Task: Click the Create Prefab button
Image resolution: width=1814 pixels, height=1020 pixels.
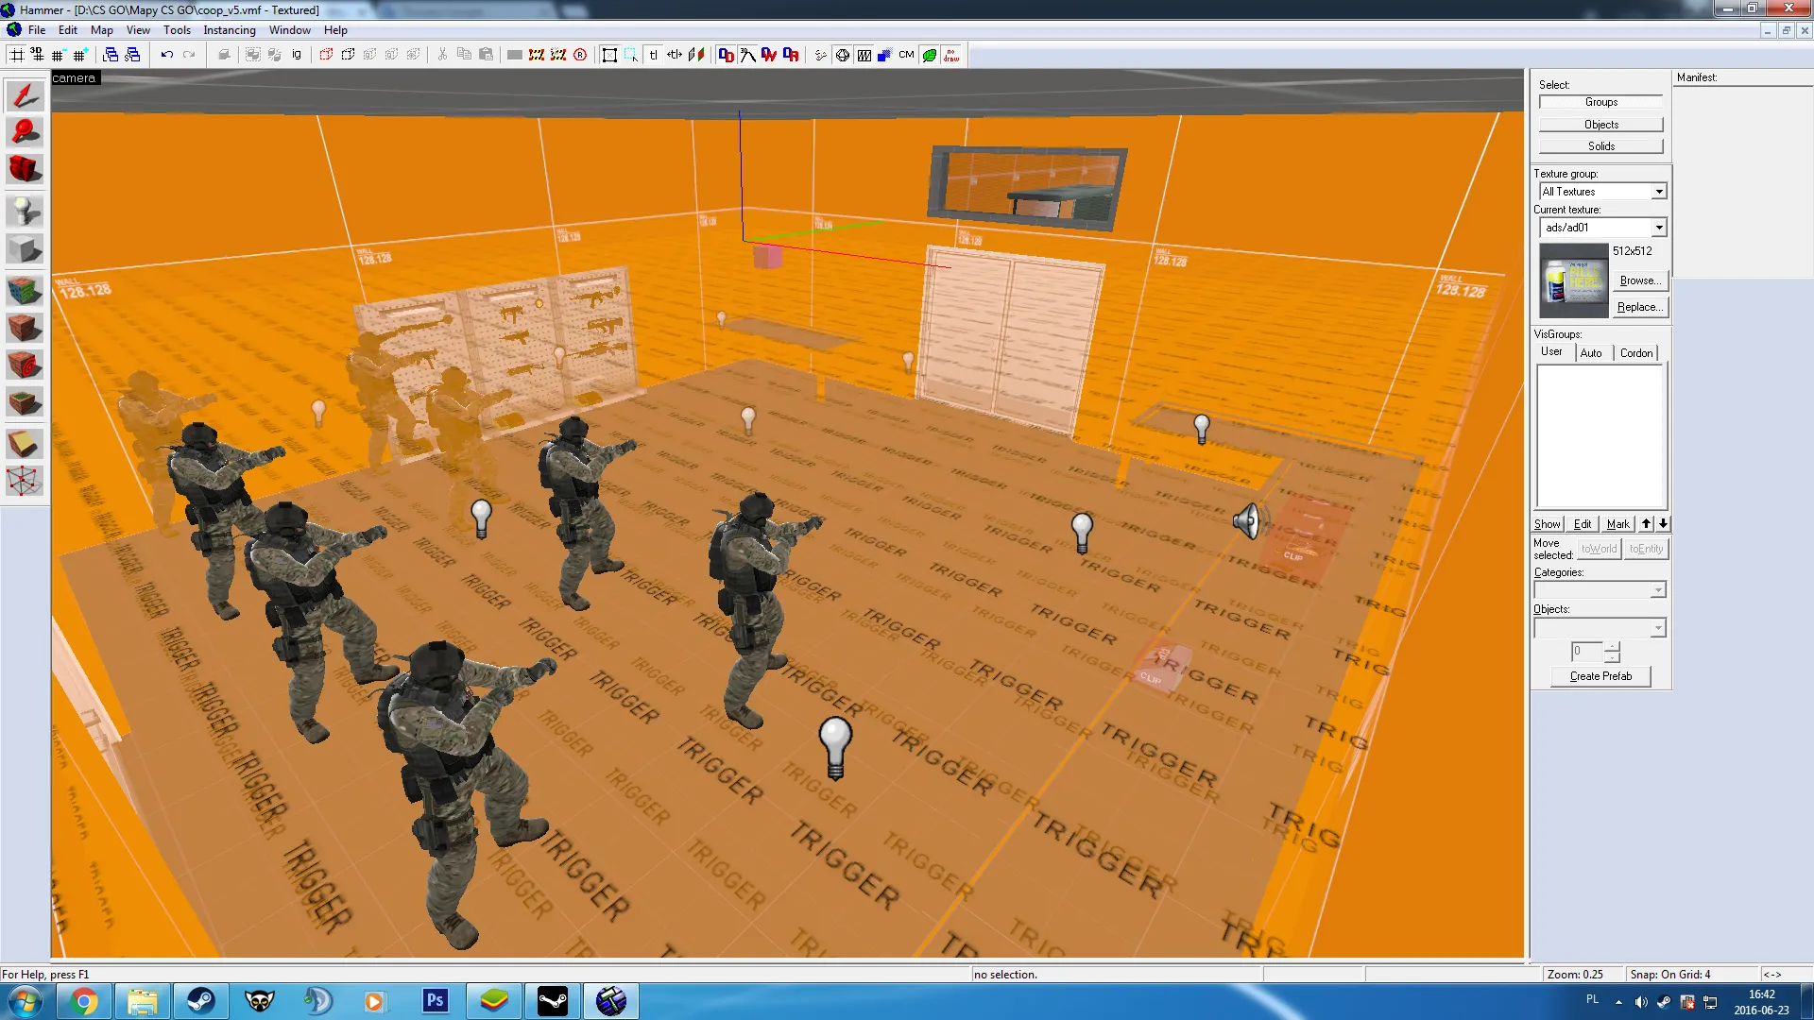Action: (1600, 676)
